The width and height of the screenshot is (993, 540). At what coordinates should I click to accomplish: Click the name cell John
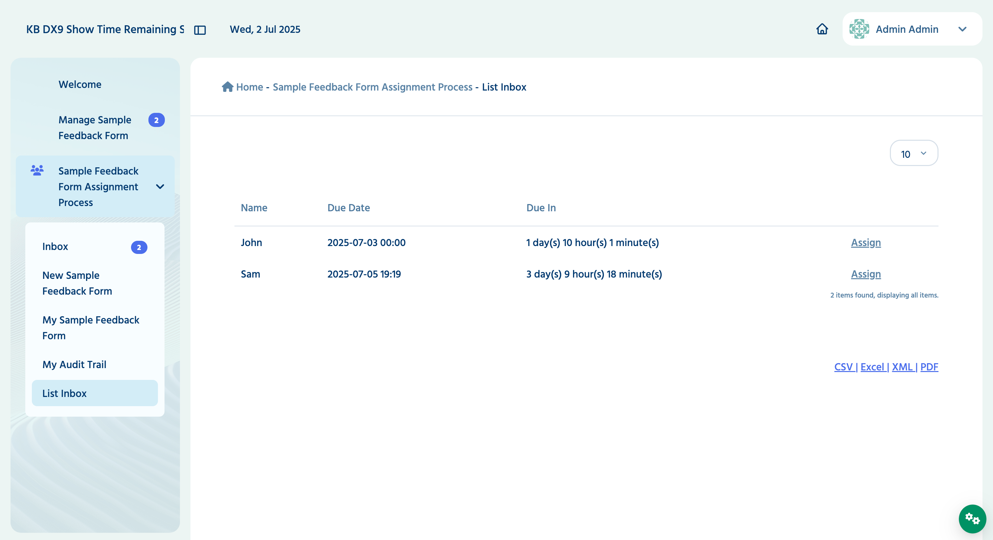coord(251,243)
